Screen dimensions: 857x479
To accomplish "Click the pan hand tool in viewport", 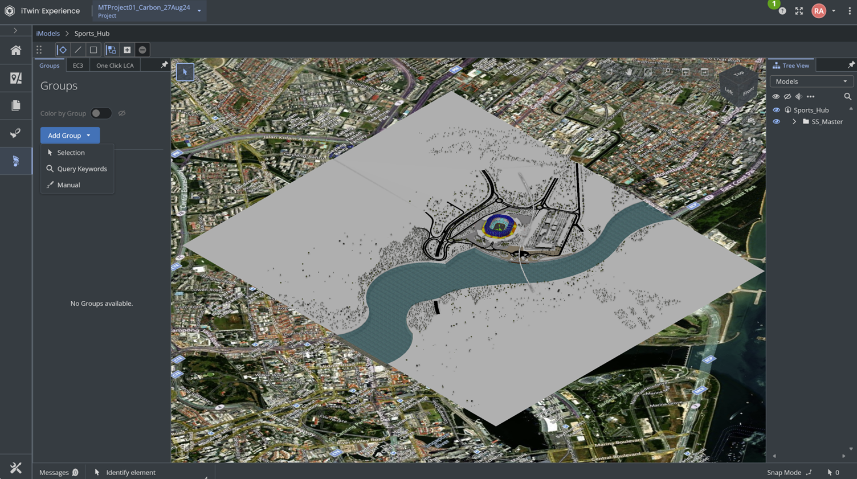I will tap(629, 72).
